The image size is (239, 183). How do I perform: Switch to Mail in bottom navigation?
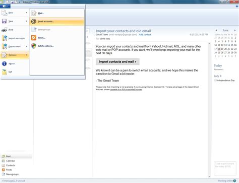click(x=17, y=156)
